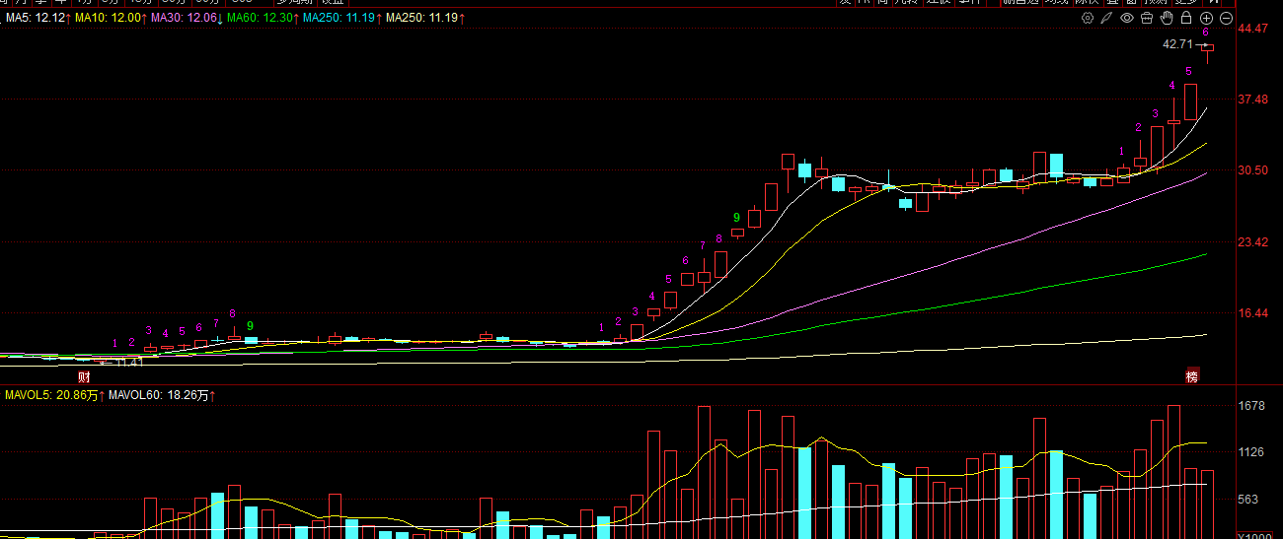Open the toolbox icon
The image size is (1283, 539).
pos(1147,18)
